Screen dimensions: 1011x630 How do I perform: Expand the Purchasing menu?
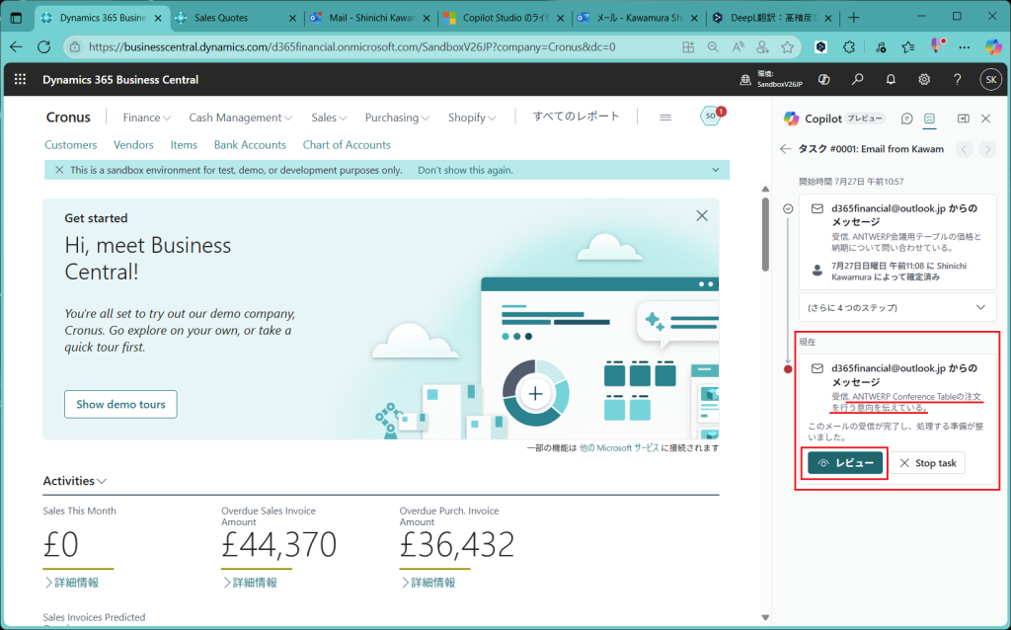pos(397,118)
